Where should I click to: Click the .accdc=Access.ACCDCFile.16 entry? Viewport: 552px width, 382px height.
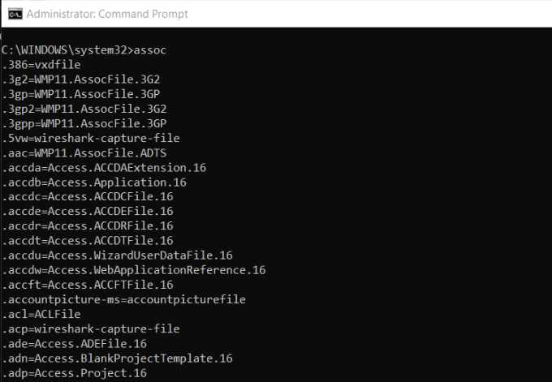click(87, 196)
